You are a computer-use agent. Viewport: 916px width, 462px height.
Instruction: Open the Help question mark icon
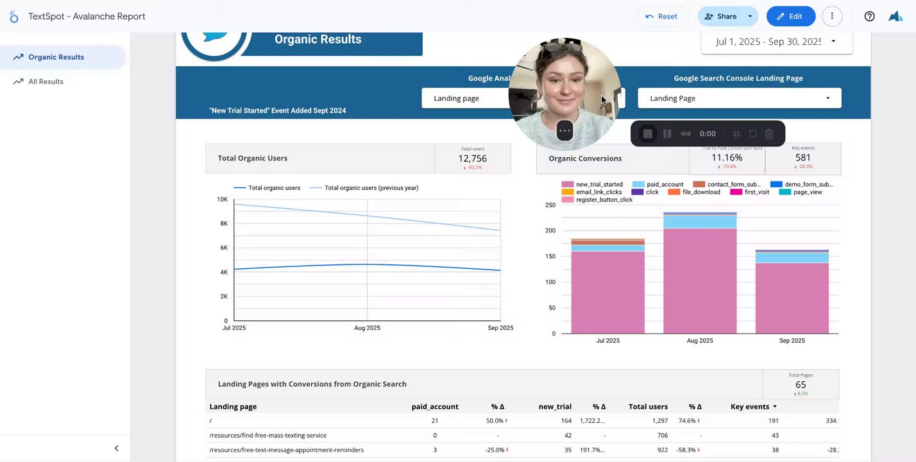click(869, 17)
